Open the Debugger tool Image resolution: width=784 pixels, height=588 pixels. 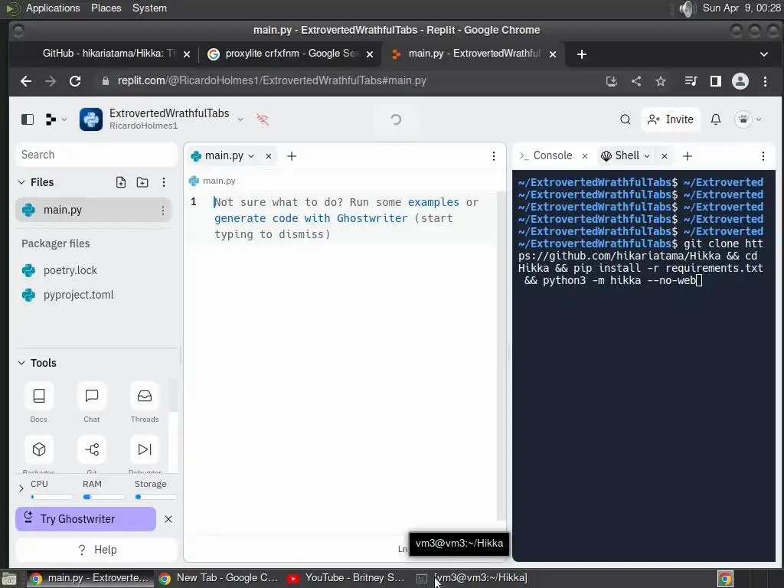(x=145, y=449)
